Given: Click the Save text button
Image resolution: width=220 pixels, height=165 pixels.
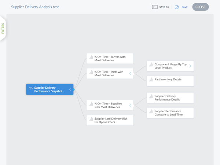Looking at the screenshot, I should click(x=184, y=7).
